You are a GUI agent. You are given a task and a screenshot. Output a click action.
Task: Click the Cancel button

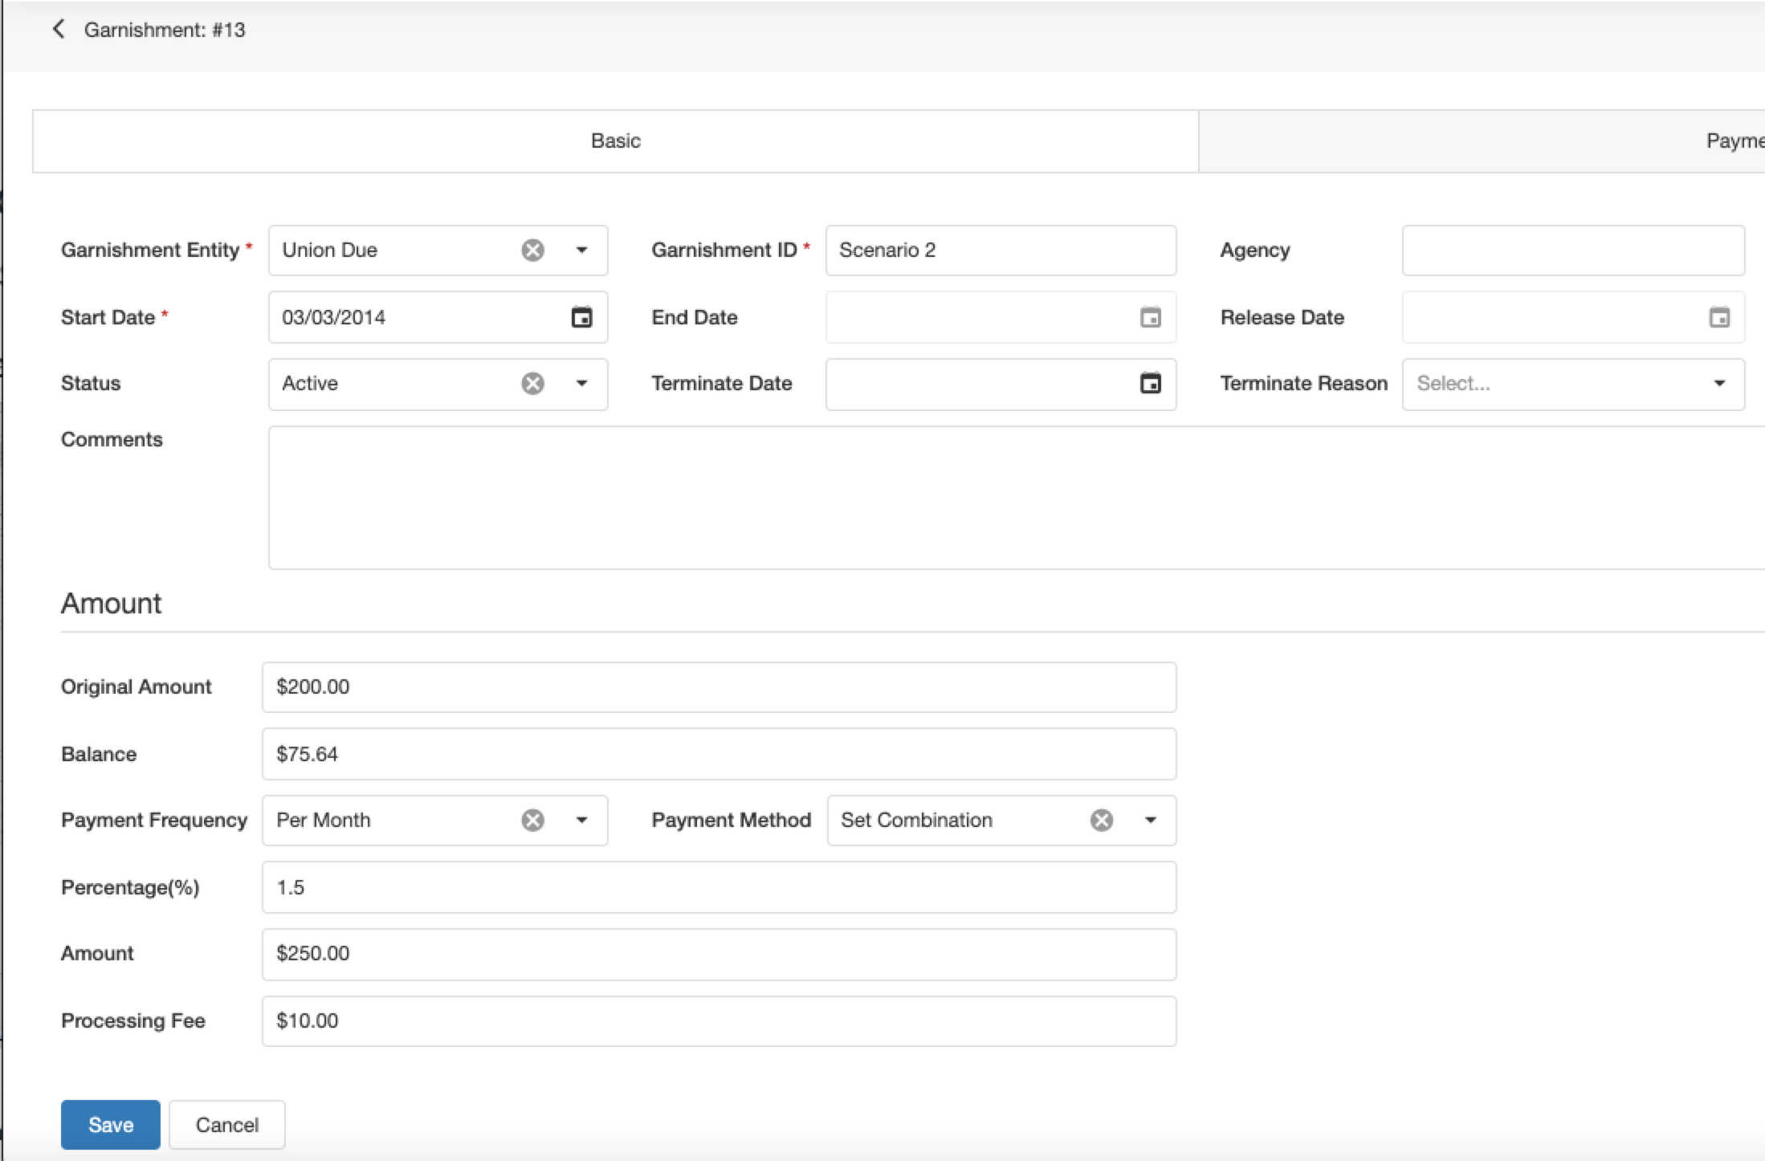pyautogui.click(x=226, y=1125)
